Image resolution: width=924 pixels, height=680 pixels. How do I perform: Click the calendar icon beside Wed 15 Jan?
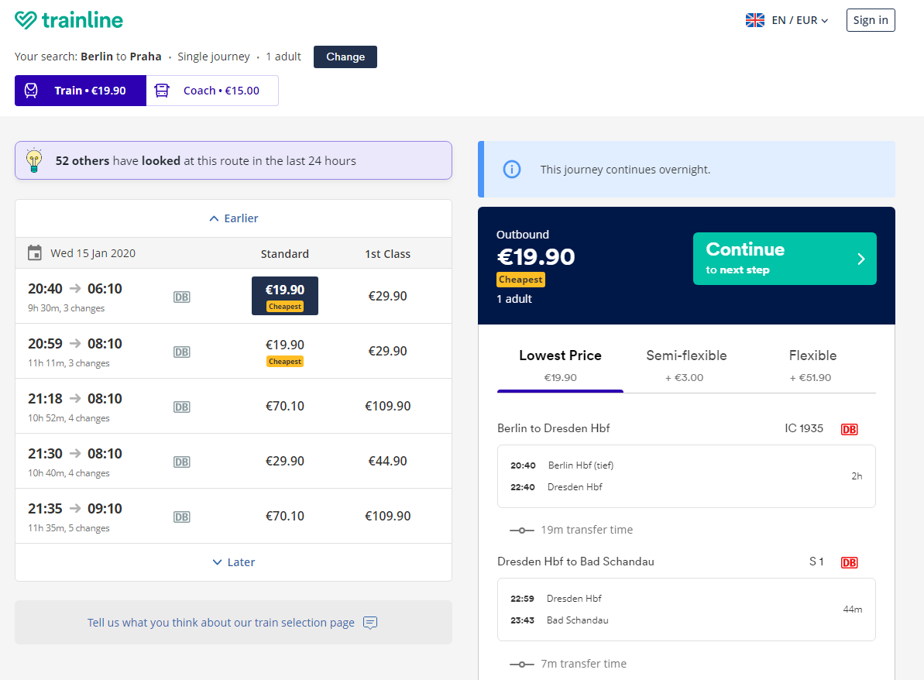coord(35,253)
